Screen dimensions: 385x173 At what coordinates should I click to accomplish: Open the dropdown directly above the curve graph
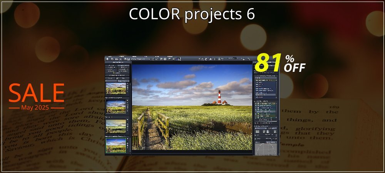coord(271,142)
